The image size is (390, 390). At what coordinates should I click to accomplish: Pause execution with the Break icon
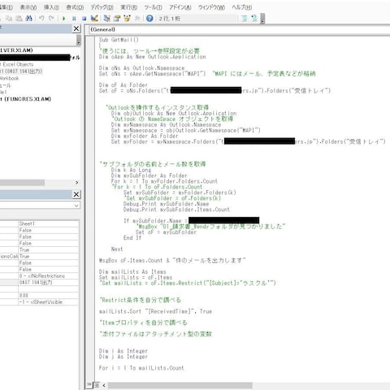(74, 19)
